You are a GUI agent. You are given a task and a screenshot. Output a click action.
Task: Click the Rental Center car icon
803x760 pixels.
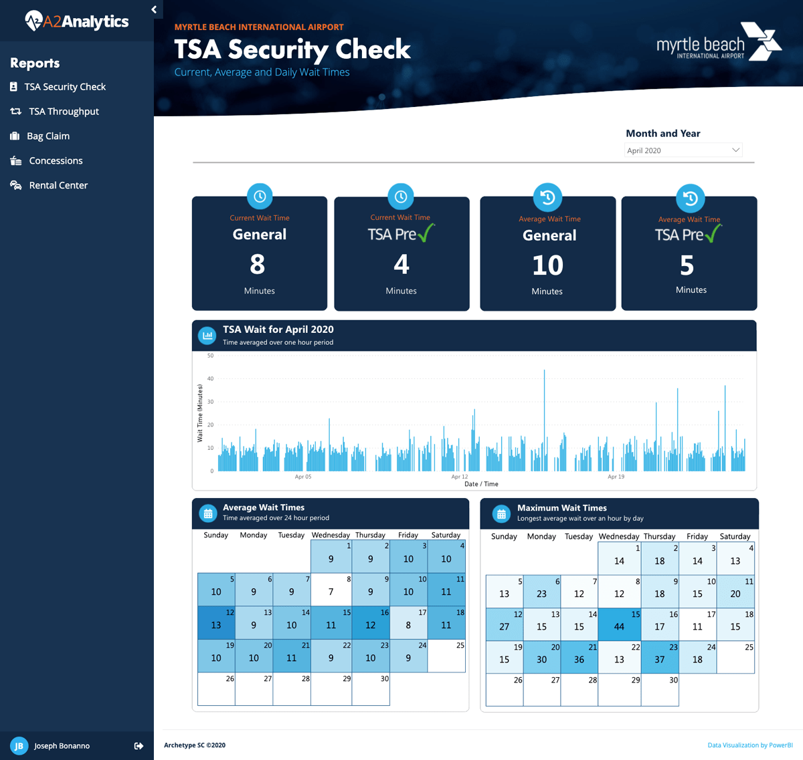(16, 186)
